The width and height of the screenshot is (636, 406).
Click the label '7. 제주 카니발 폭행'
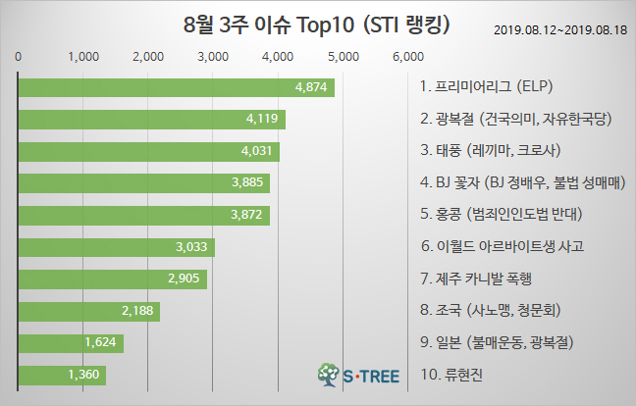[476, 279]
